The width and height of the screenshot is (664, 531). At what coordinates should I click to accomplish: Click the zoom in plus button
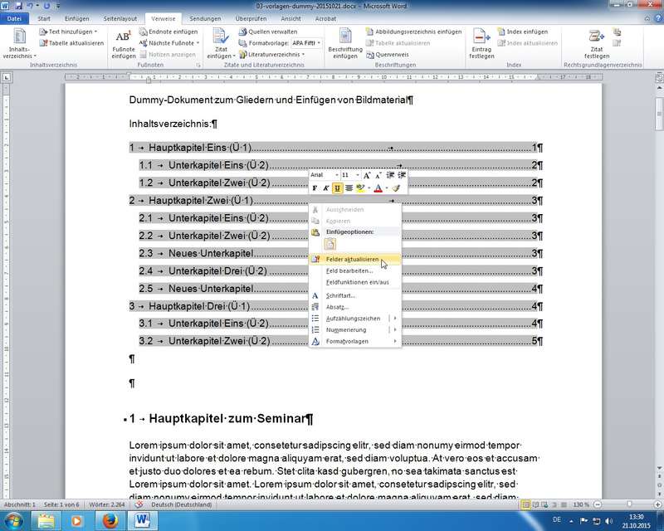pyautogui.click(x=657, y=504)
